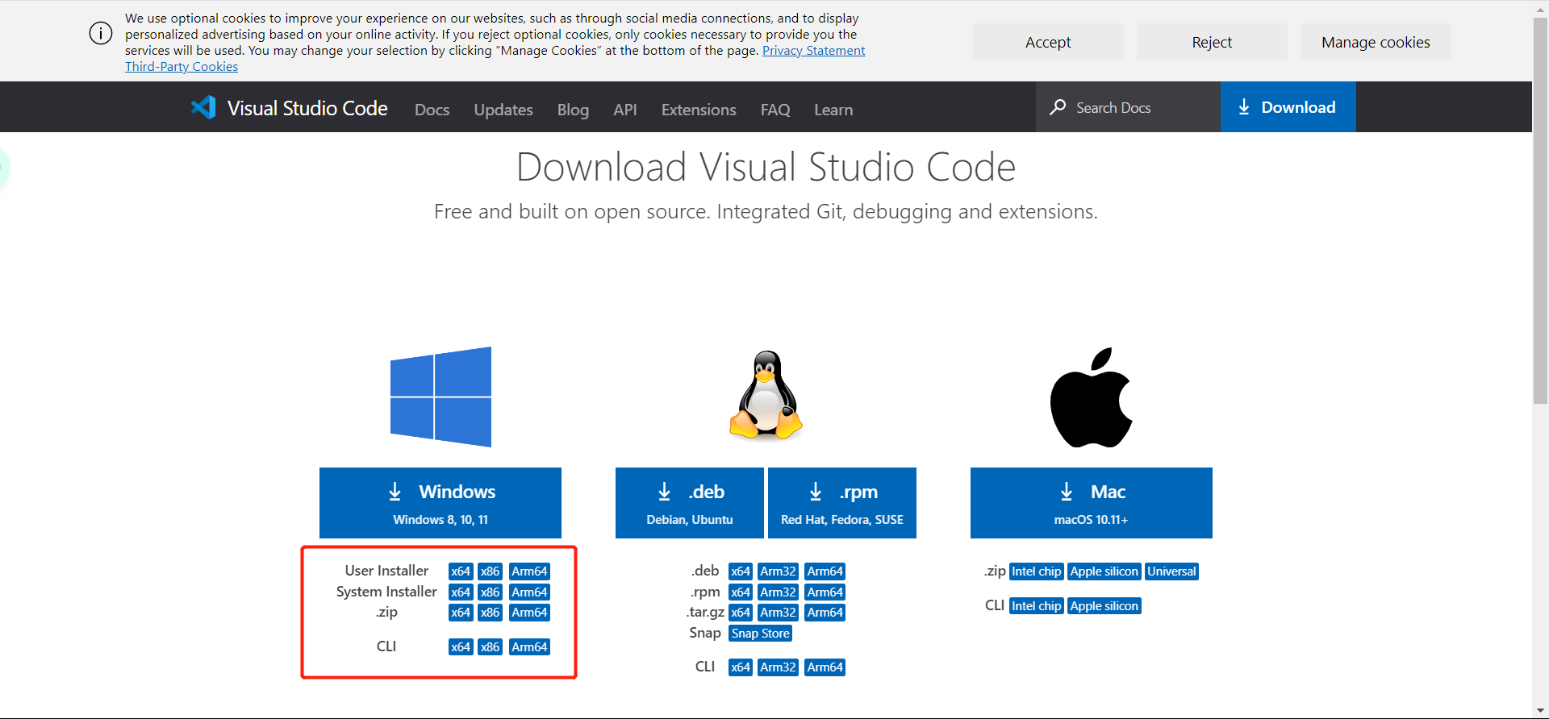Click the blue Download button in navbar
Screen dimensions: 1549x719
tap(1288, 107)
